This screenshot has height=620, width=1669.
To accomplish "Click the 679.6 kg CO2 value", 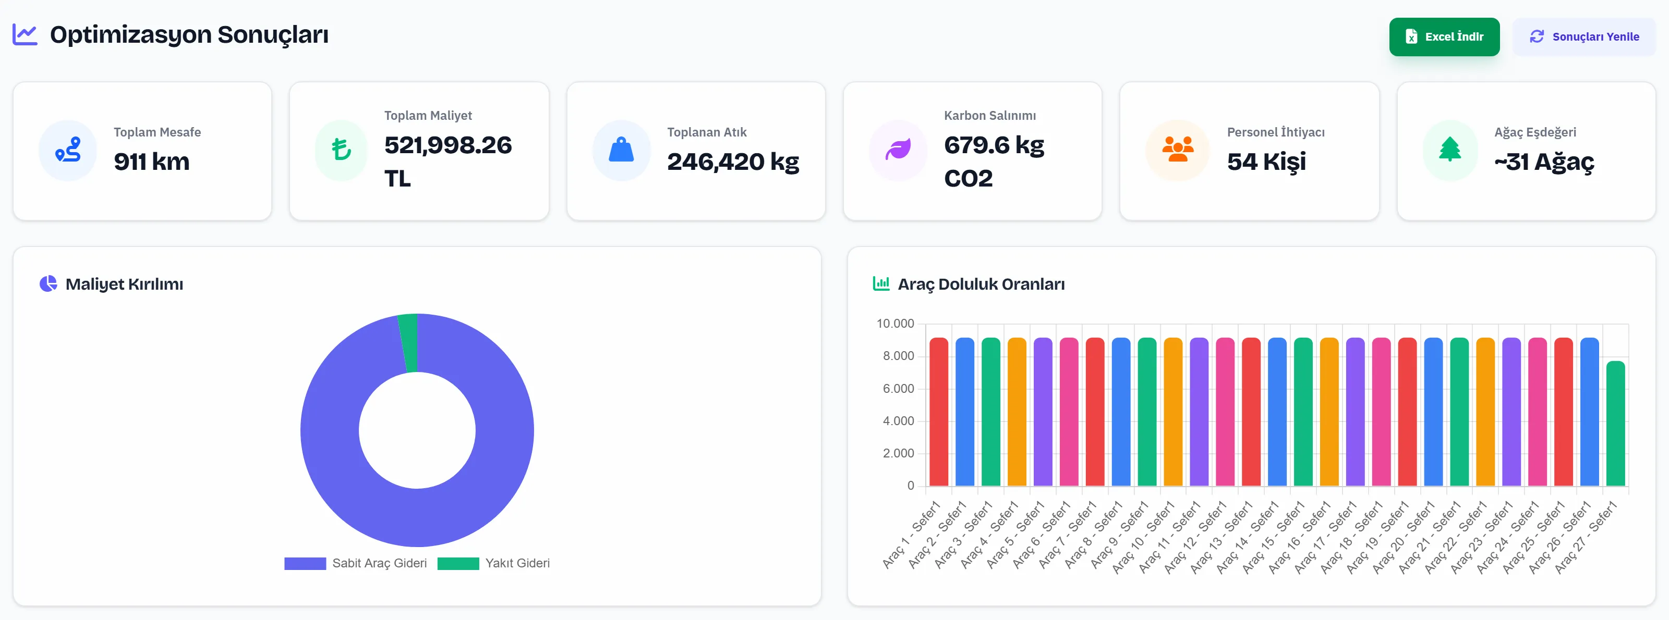I will click(994, 162).
